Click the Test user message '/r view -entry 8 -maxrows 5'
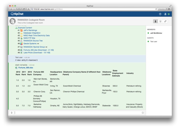Screen dimensions: 180x128 (26, 60)
